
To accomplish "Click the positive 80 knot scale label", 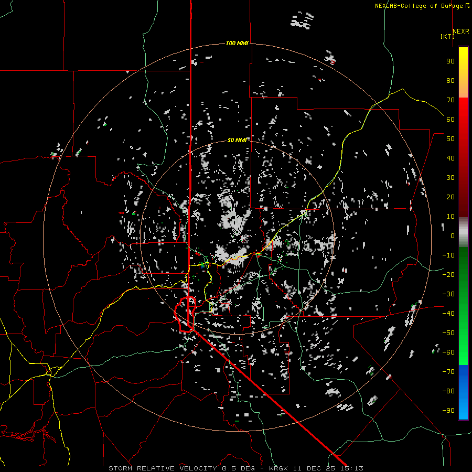I will click(x=450, y=80).
